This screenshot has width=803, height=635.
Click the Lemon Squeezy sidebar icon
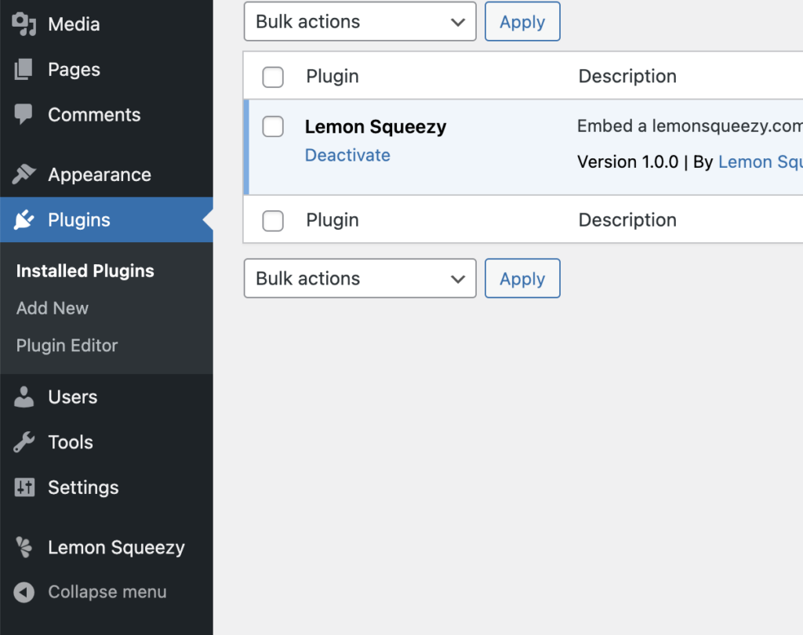tap(24, 547)
